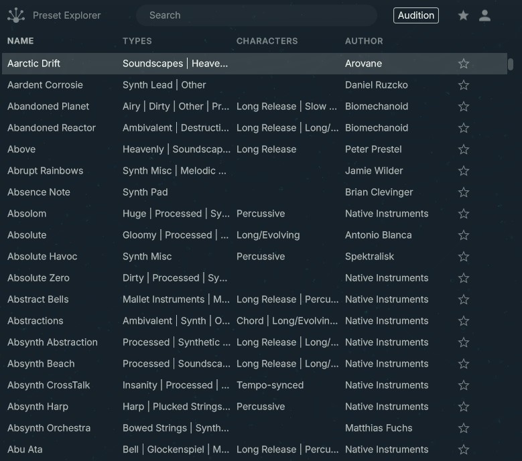Screen dimensions: 522x461
Task: Favorite the Abstract Bells preset star
Action: (464, 300)
